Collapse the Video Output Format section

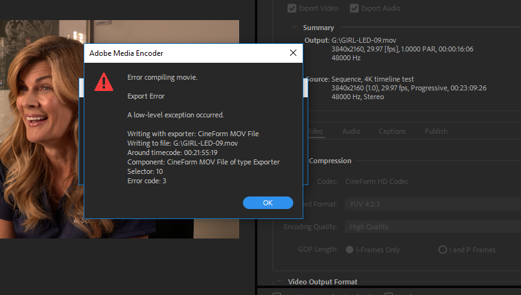tap(279, 282)
